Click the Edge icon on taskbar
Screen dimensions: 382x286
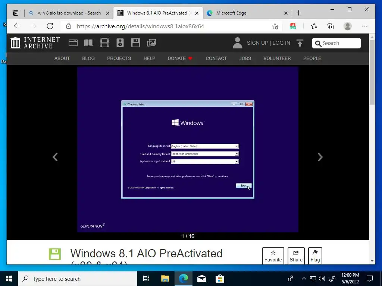184,279
